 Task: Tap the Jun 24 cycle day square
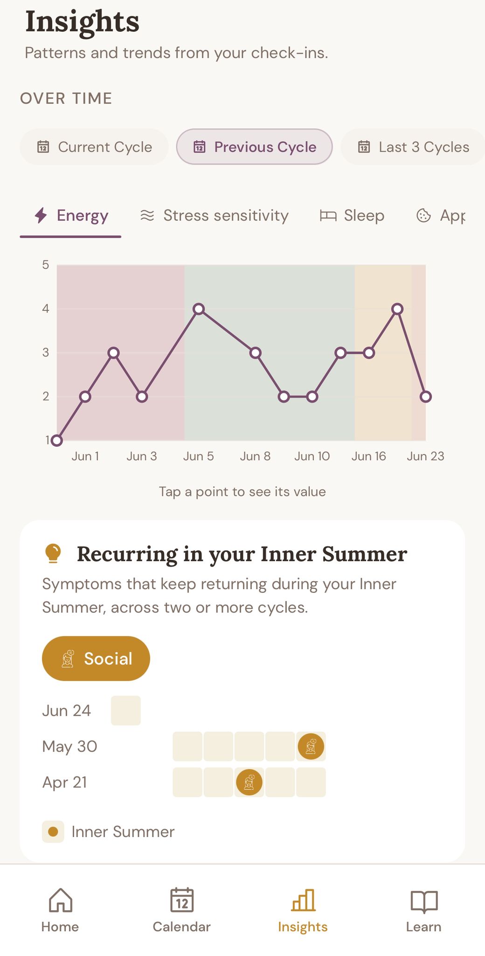click(x=126, y=710)
